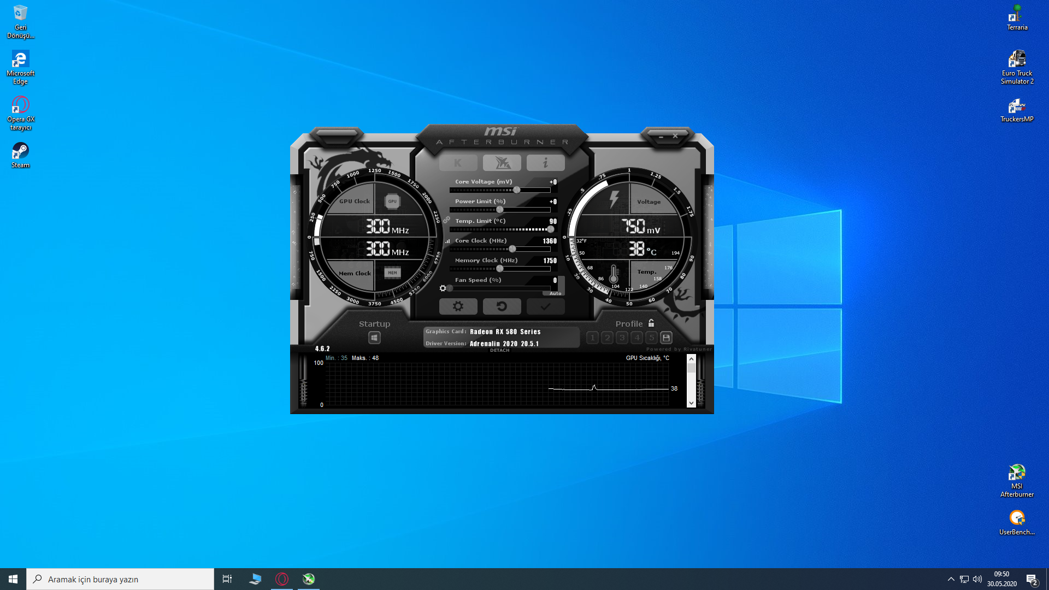Click the fan speed settings gear icon
The width and height of the screenshot is (1049, 590).
(x=443, y=288)
